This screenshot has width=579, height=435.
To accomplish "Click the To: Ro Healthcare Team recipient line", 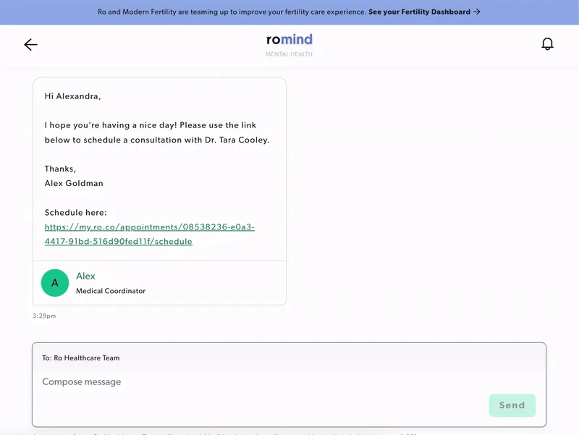I will 81,358.
